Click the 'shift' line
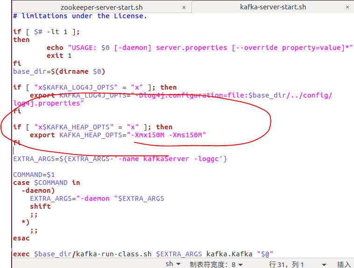Viewport: 354px width, 268px height. pos(40,206)
